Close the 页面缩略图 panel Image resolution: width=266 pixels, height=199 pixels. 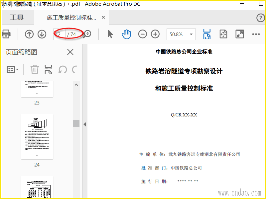click(70, 52)
